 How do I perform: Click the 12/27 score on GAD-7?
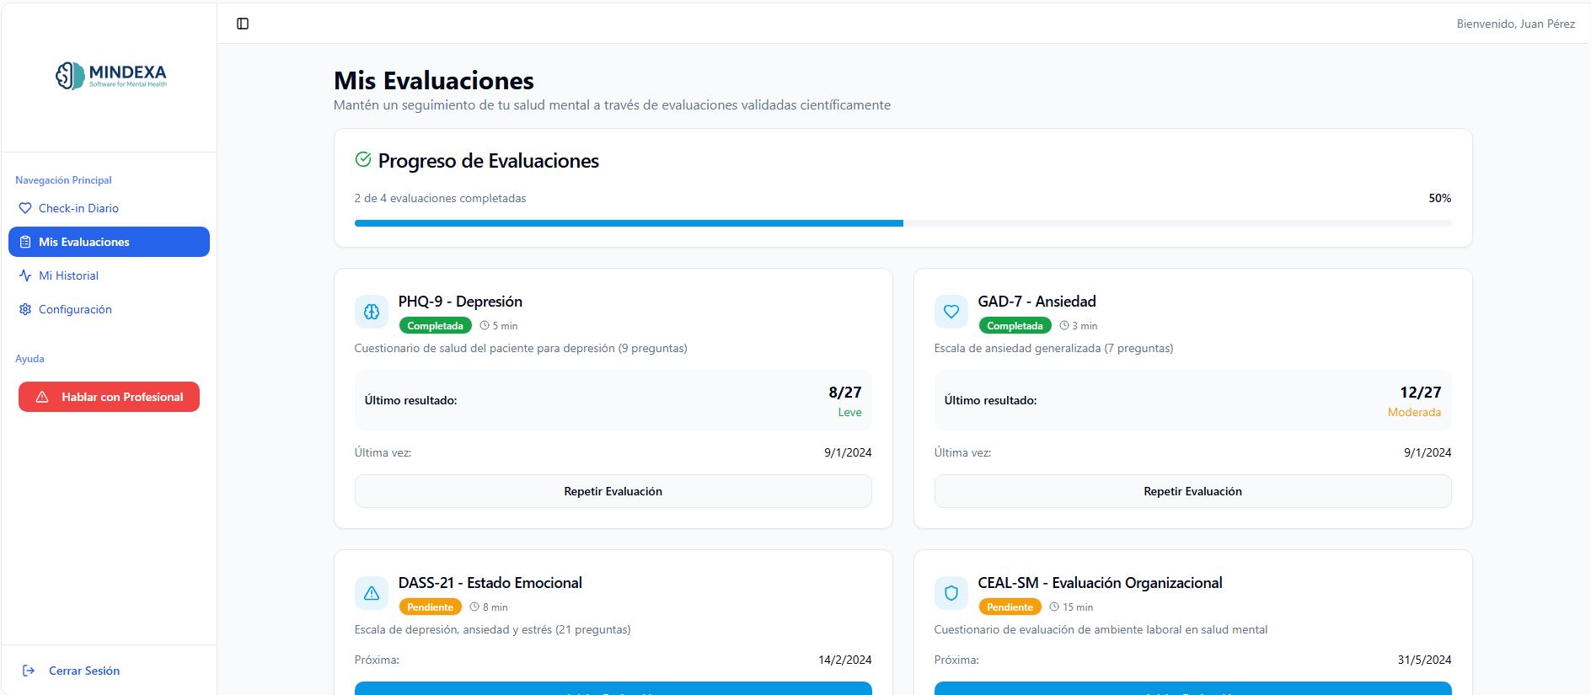[x=1421, y=393]
